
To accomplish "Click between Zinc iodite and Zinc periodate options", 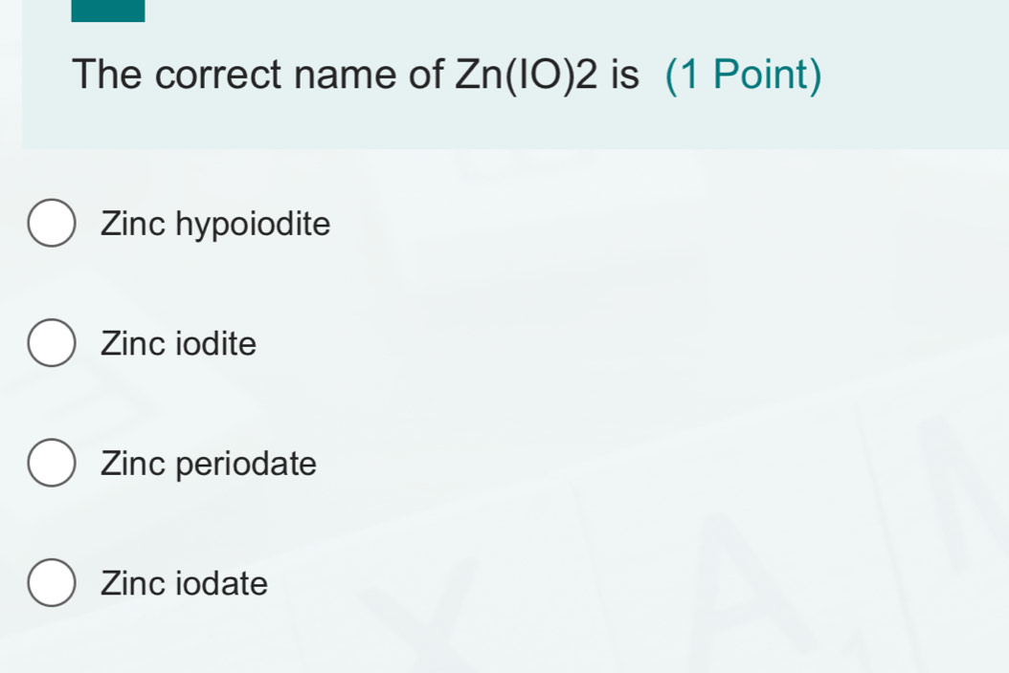I will (x=383, y=404).
